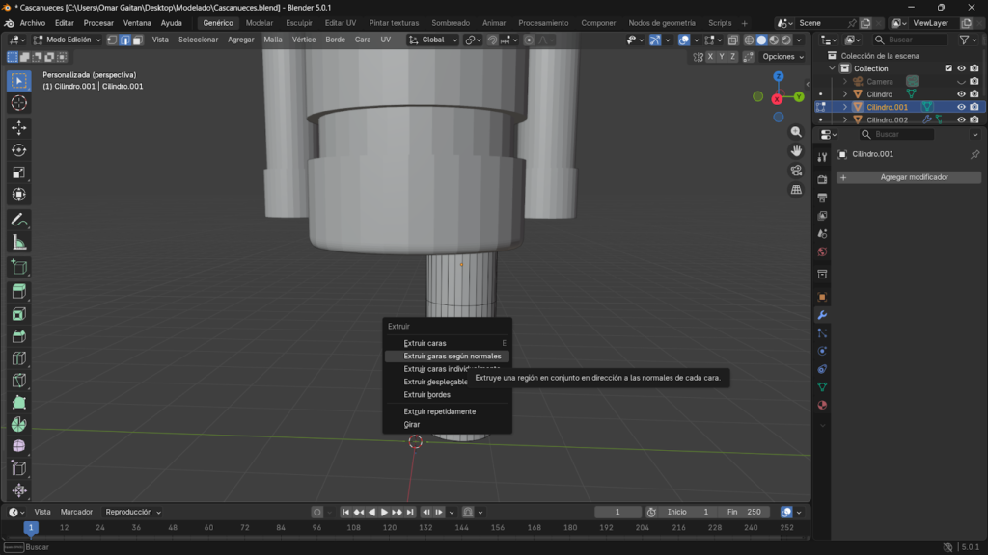This screenshot has height=555, width=988.
Task: Click the magnifier zoom icon in the viewport
Action: [x=796, y=132]
